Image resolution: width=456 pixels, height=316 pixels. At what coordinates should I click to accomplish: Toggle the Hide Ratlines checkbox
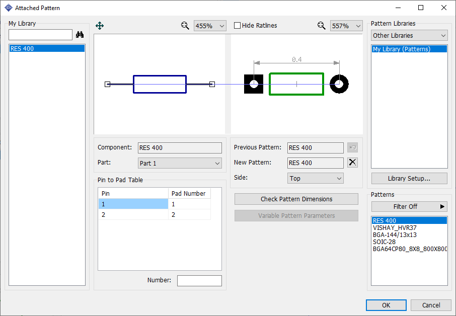coord(237,26)
